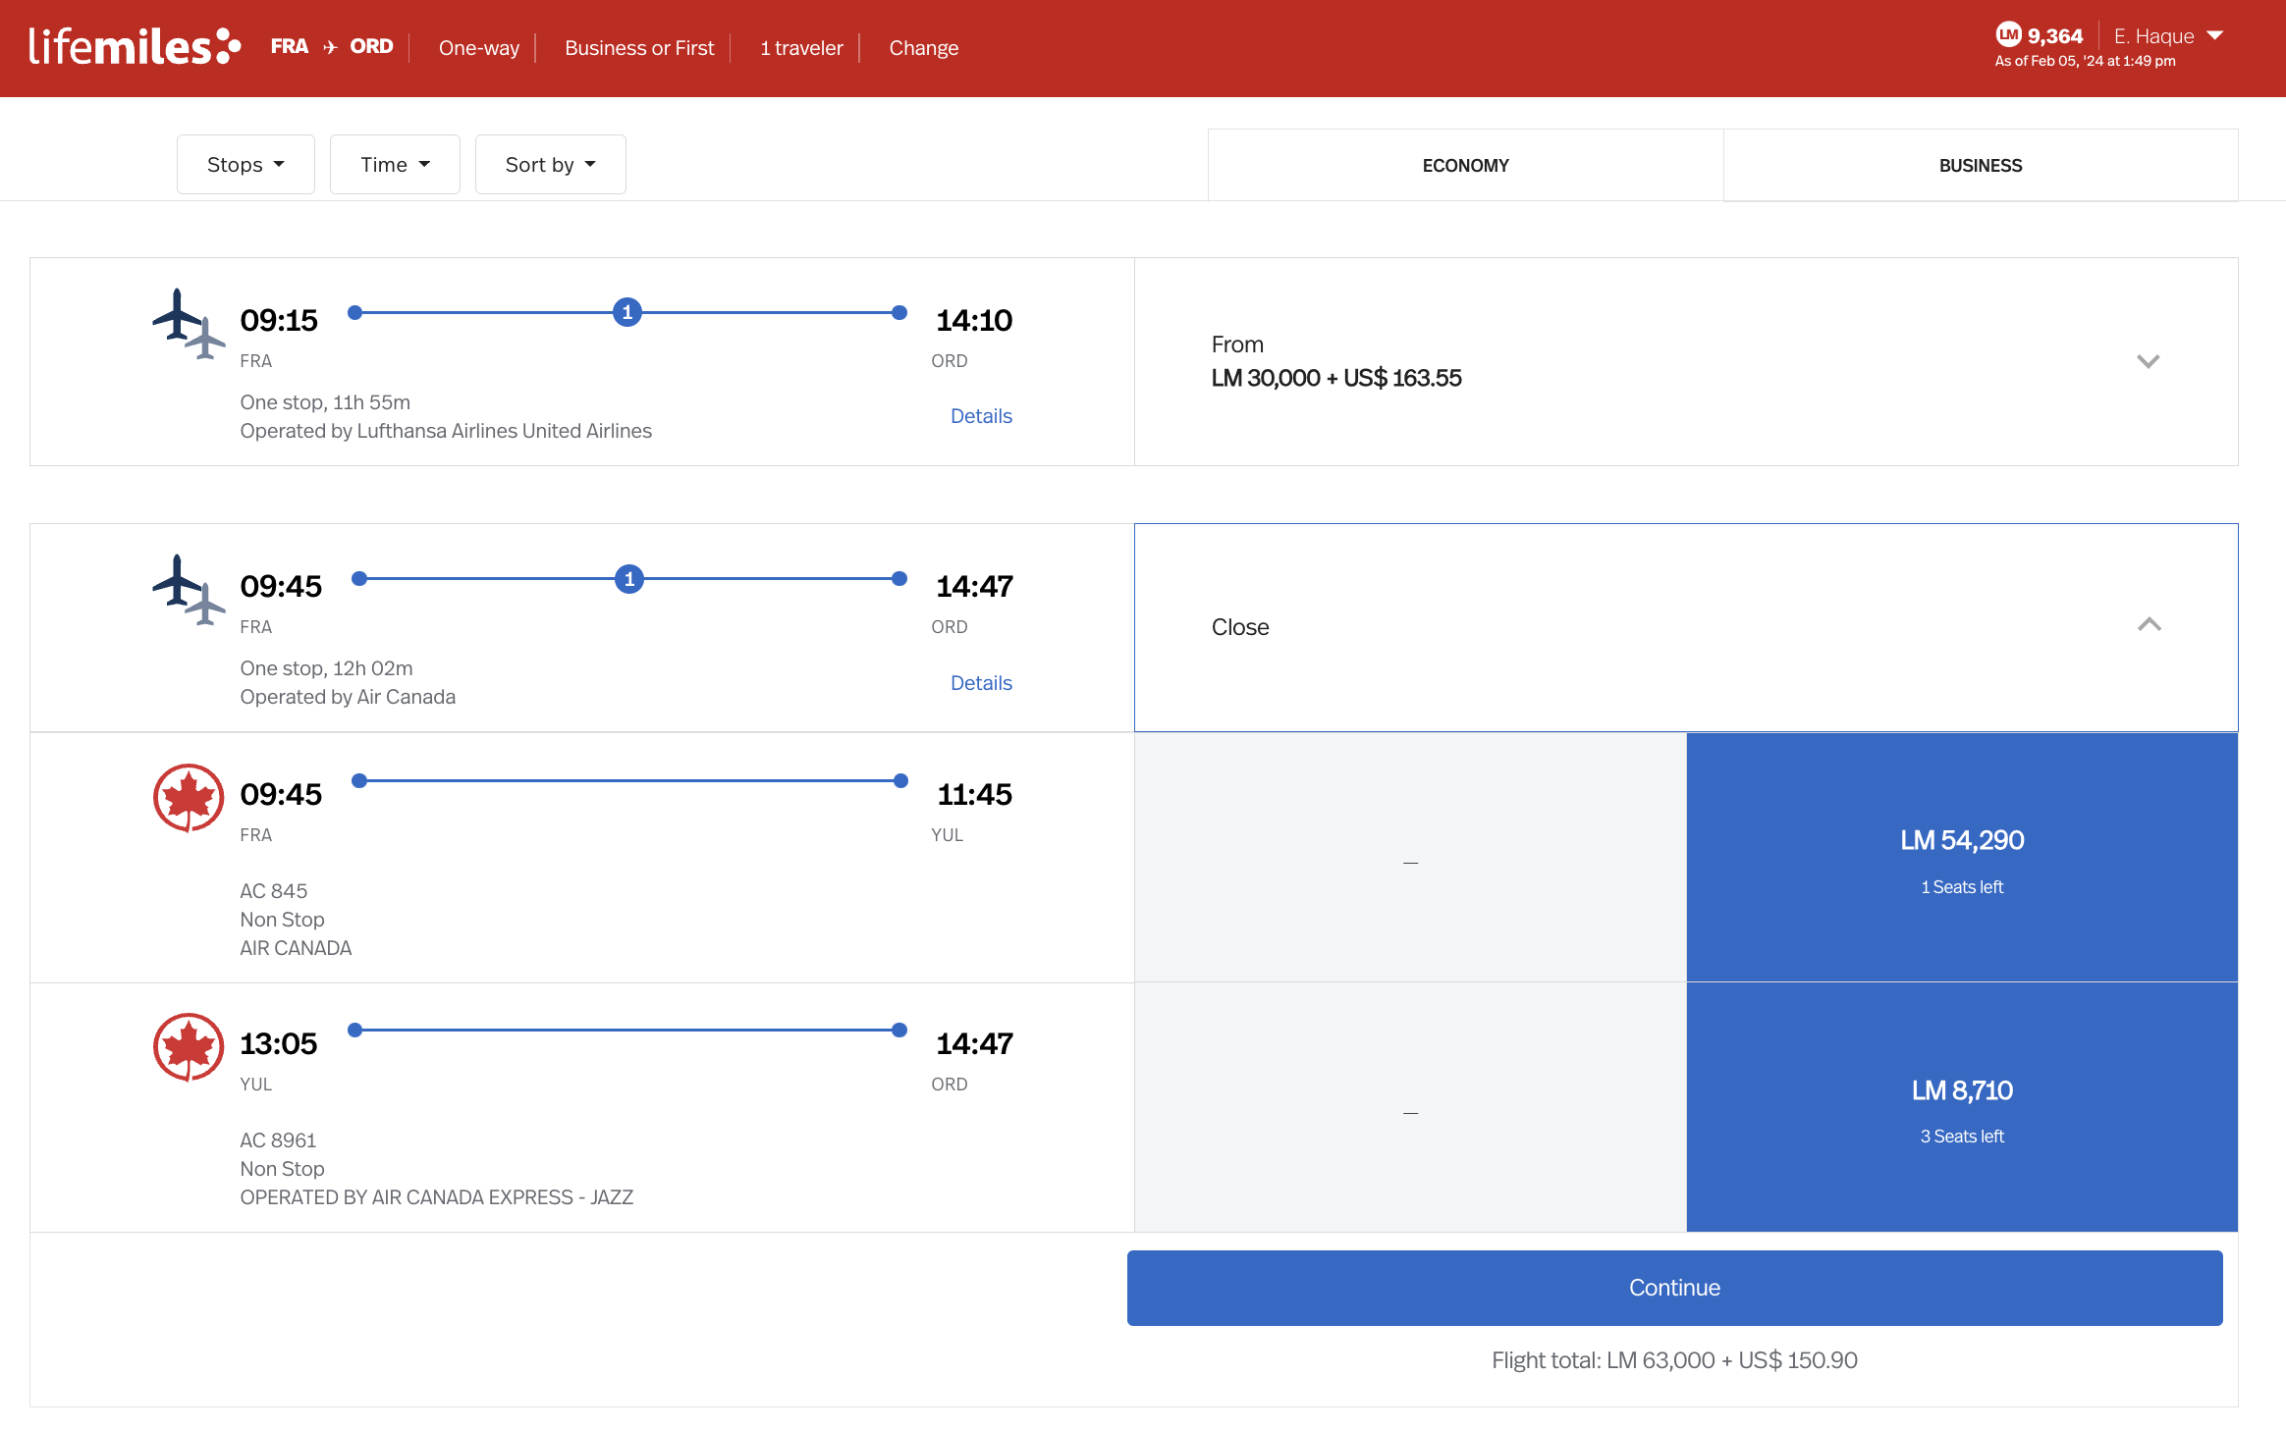Click flight number AC 8961
This screenshot has height=1429, width=2286.
click(278, 1140)
